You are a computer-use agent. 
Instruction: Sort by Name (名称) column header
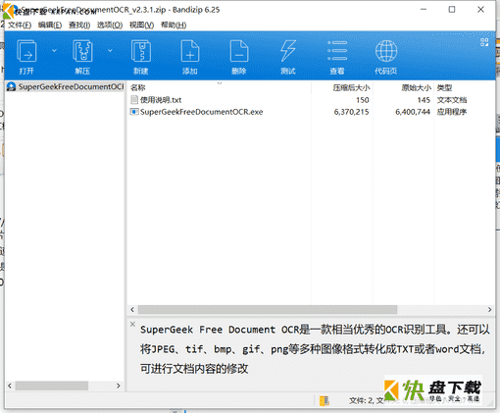point(219,87)
